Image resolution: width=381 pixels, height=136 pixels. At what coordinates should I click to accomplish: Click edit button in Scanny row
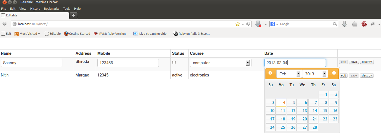[x=343, y=62]
